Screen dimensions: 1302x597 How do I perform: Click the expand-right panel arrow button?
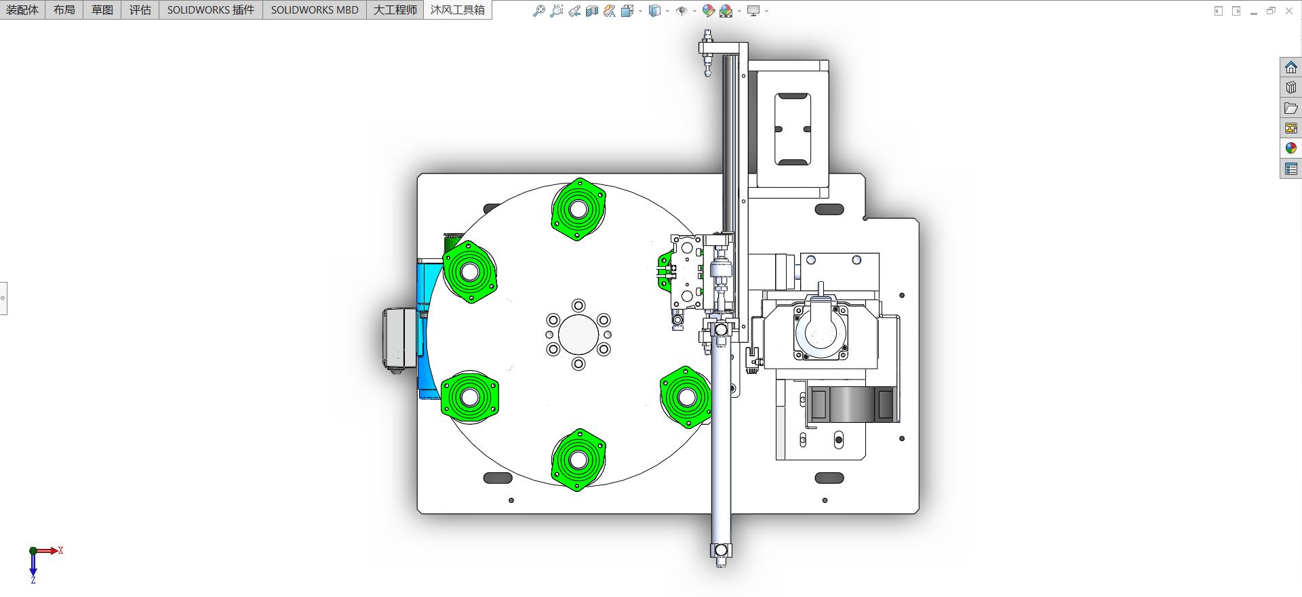click(1236, 11)
